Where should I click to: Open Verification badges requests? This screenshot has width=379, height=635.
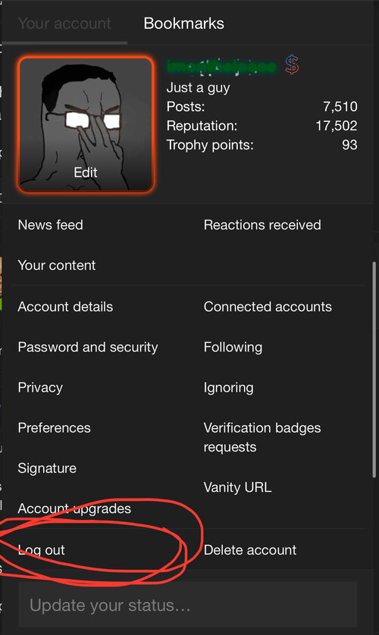[262, 437]
